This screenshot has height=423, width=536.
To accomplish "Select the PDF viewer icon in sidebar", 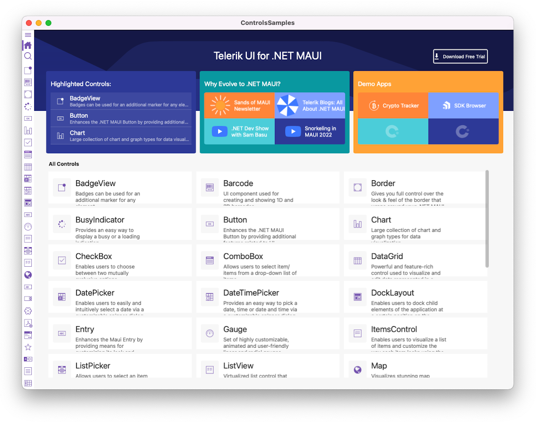I will 28,323.
